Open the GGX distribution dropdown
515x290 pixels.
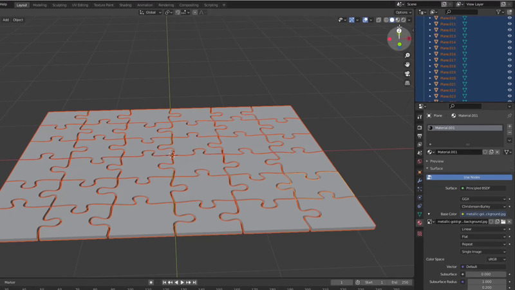pyautogui.click(x=483, y=199)
